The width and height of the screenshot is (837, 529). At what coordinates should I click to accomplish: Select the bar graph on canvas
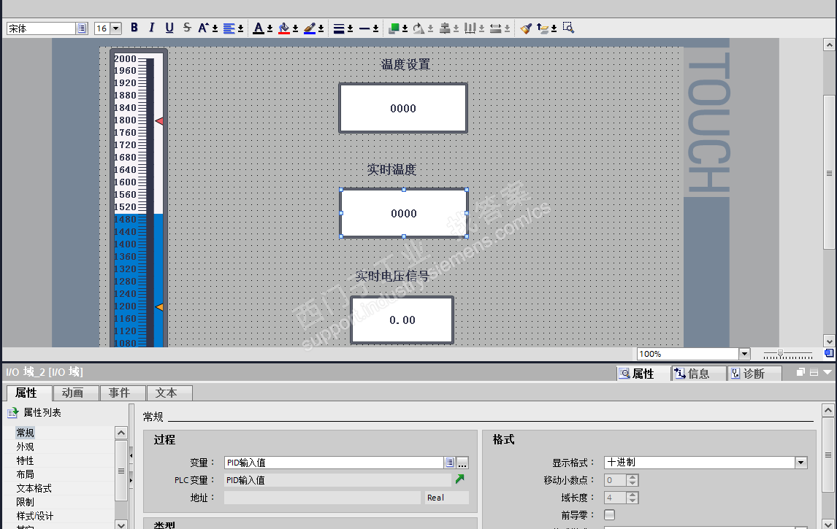(x=139, y=198)
